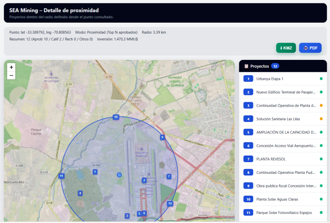The height and width of the screenshot is (223, 330).
Task: Download the KMZ file
Action: (286, 48)
